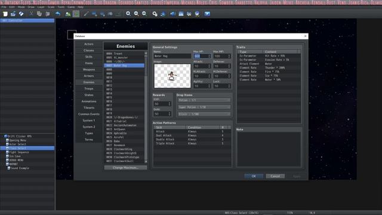Open the Mode menu
382x215 pixels.
tap(21, 7)
